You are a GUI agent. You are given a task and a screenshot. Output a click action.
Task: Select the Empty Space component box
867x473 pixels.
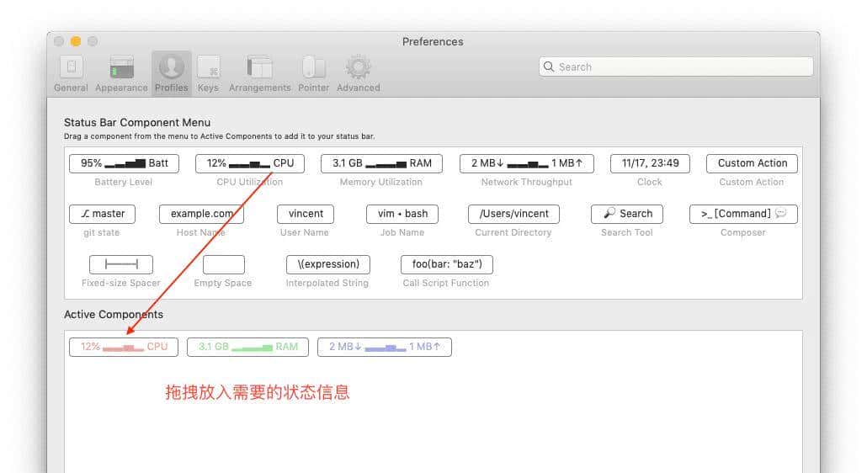point(223,264)
